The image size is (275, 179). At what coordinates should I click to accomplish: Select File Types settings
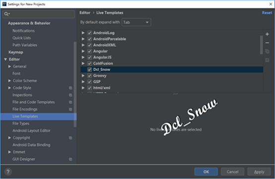(x=21, y=123)
